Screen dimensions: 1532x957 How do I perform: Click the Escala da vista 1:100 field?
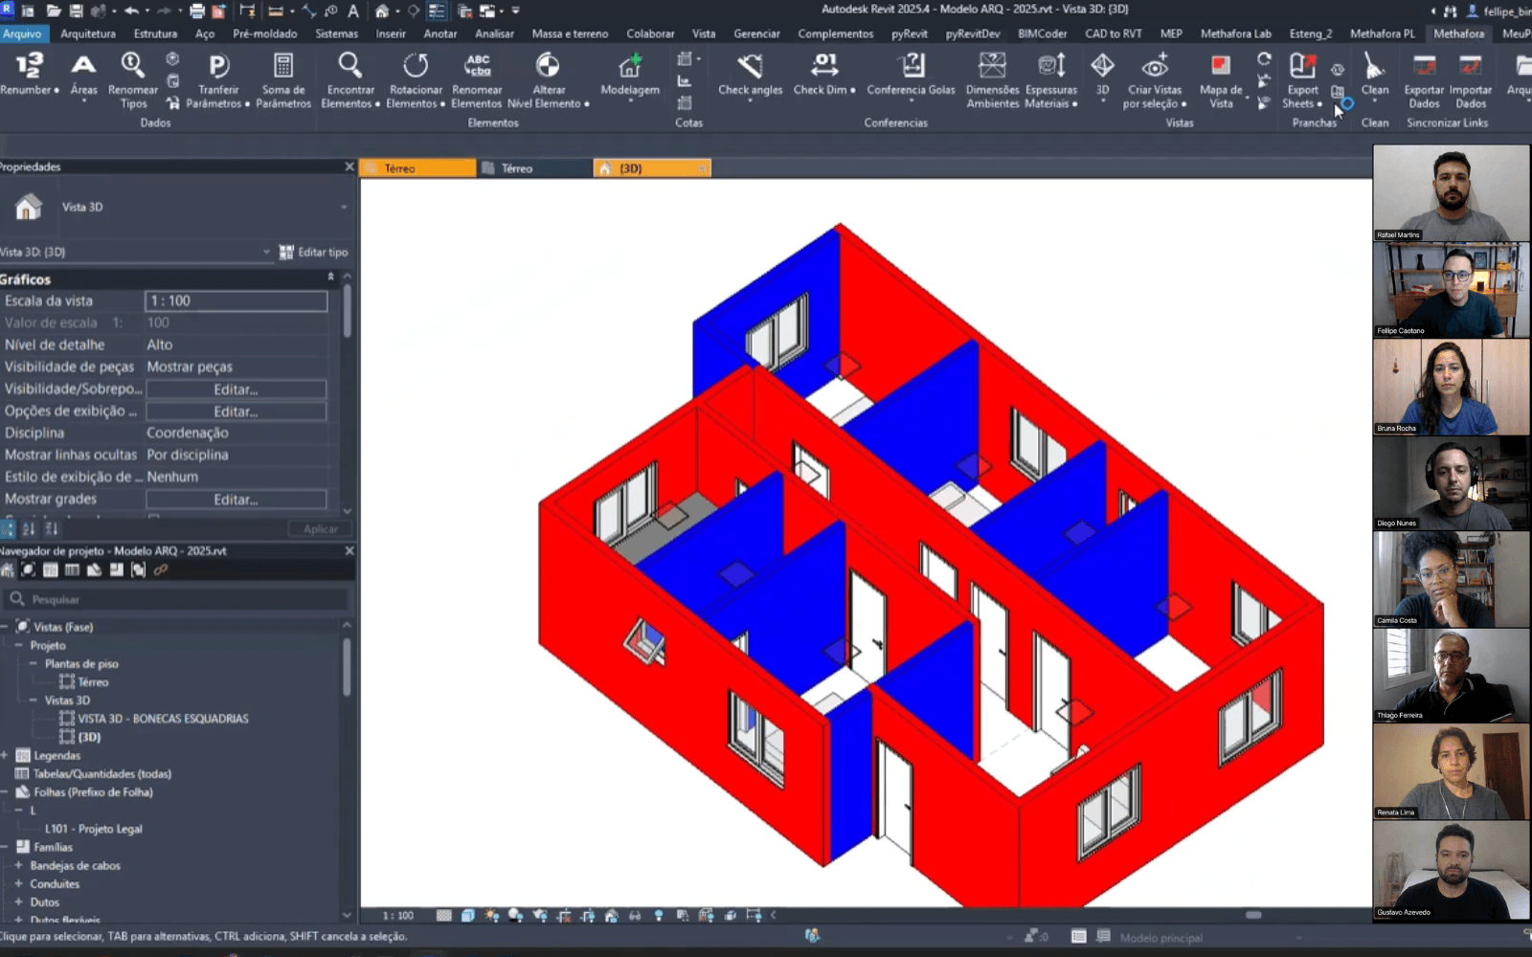click(236, 300)
